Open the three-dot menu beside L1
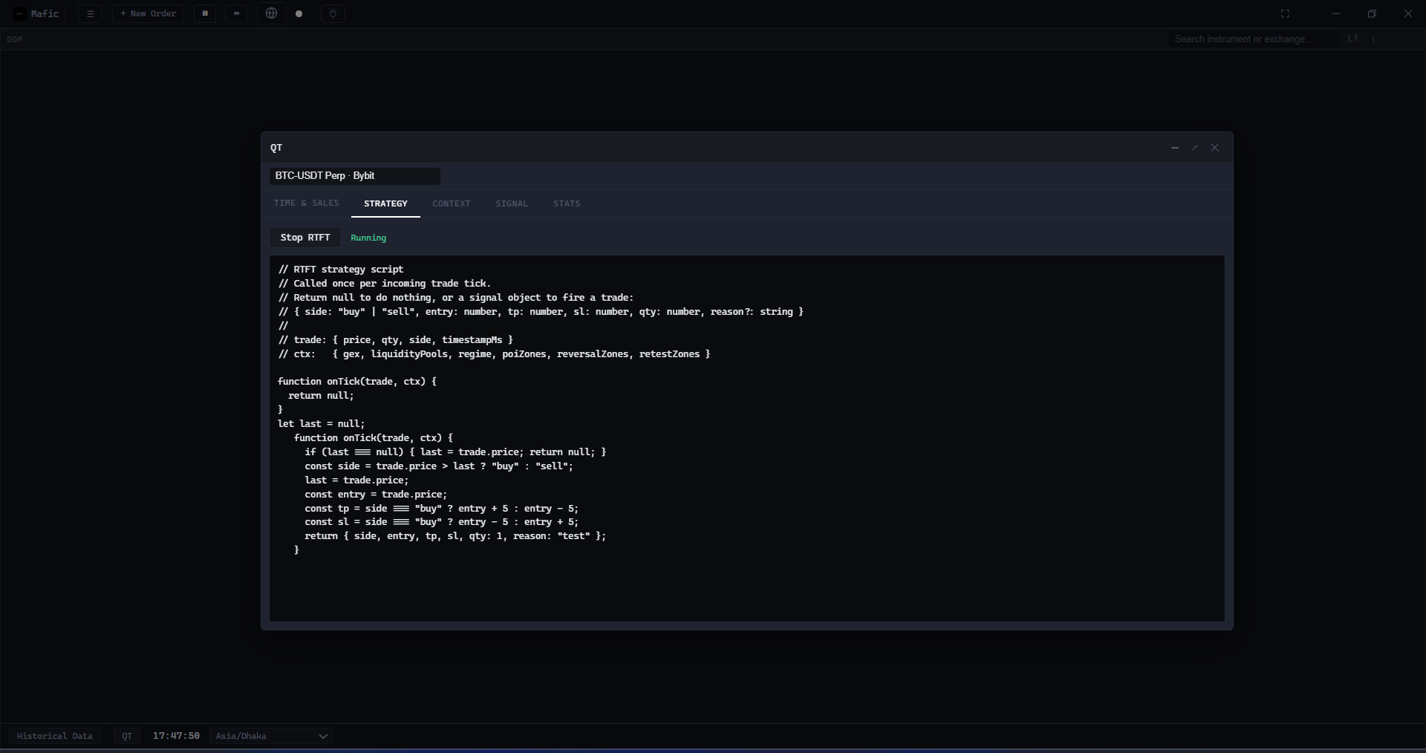 coord(1373,39)
